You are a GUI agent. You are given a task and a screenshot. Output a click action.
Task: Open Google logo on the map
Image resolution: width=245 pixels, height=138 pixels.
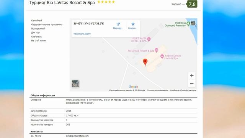pos(133,87)
